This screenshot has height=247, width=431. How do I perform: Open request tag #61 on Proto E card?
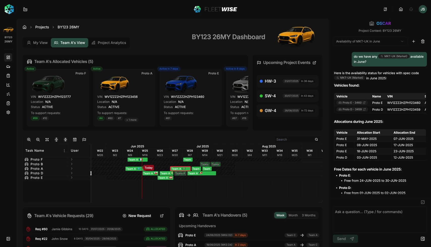pyautogui.click(x=168, y=118)
